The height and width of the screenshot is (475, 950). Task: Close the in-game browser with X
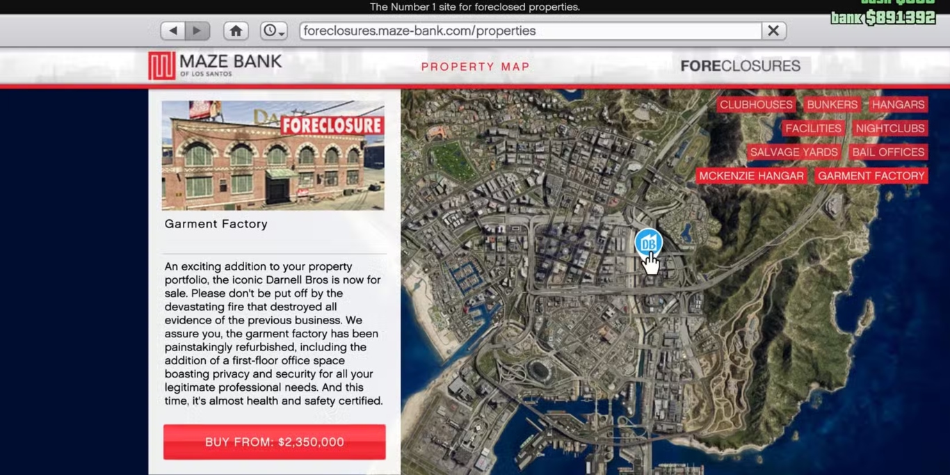773,31
